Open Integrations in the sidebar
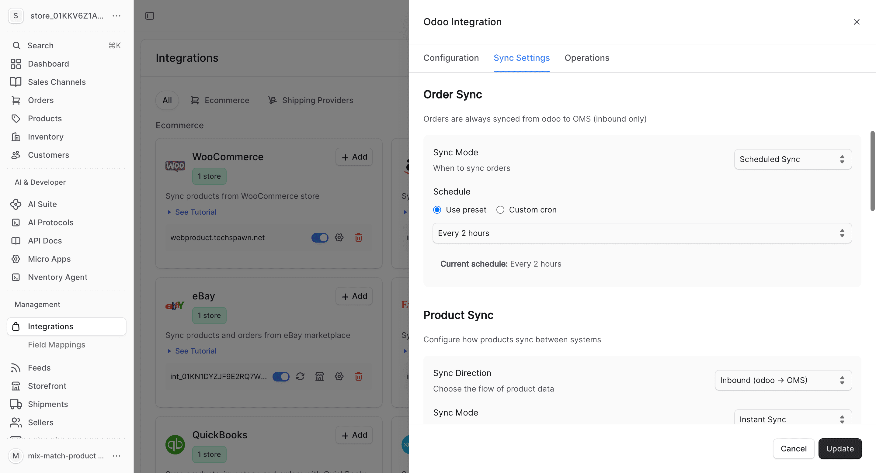The height and width of the screenshot is (473, 876). tap(66, 326)
